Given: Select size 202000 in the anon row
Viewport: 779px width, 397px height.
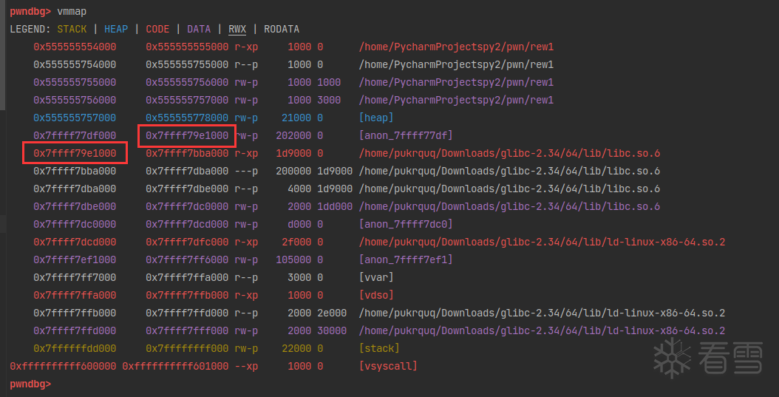Looking at the screenshot, I should pyautogui.click(x=293, y=135).
